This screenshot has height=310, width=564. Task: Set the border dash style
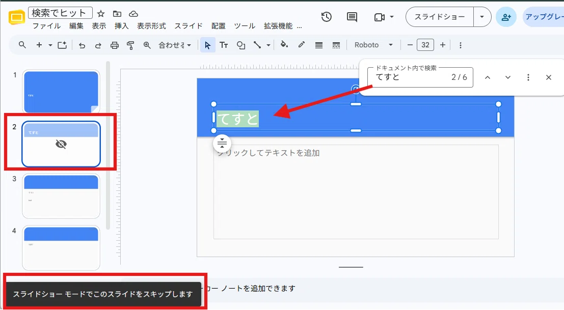(336, 45)
